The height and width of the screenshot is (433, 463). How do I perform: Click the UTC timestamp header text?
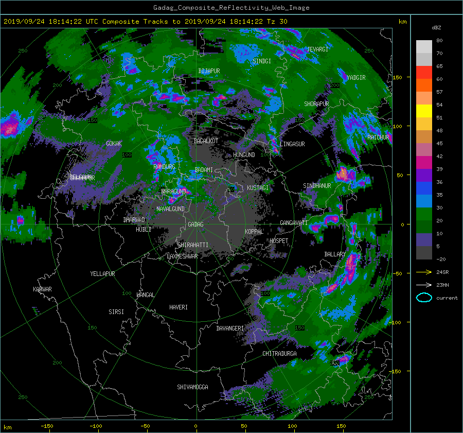point(145,22)
